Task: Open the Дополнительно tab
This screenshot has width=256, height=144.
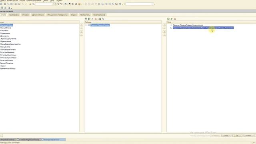Action: click(38, 15)
